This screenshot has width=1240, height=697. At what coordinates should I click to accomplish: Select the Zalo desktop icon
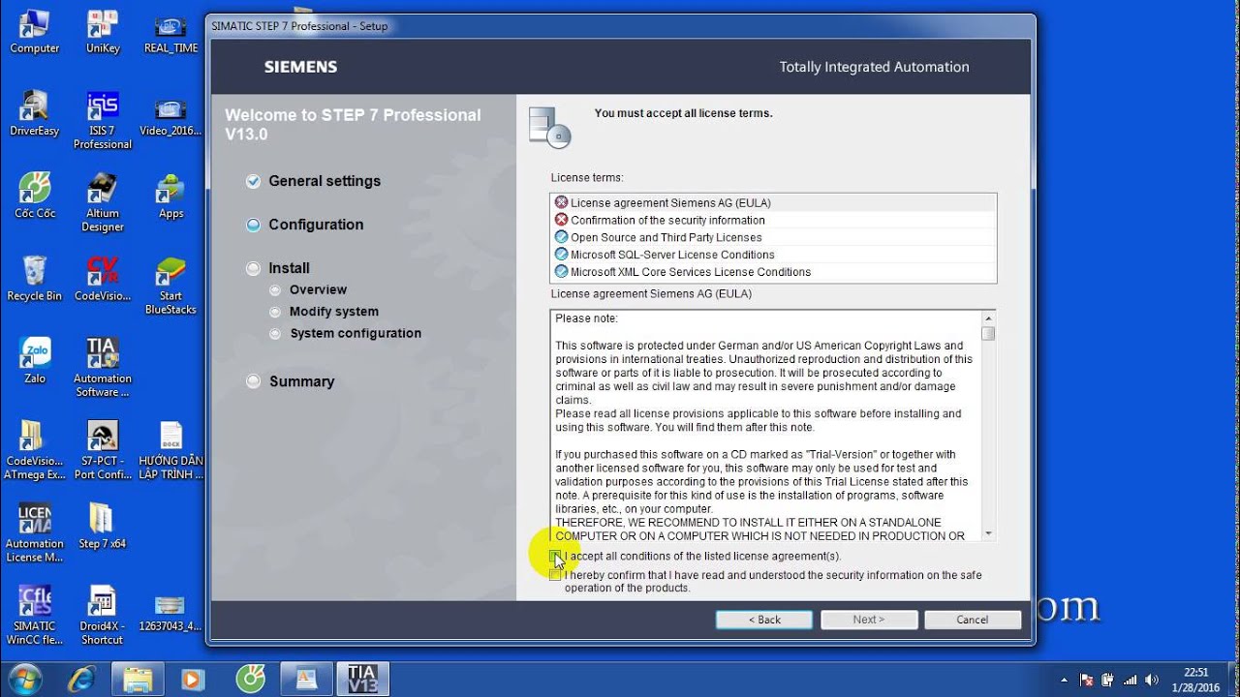click(34, 361)
